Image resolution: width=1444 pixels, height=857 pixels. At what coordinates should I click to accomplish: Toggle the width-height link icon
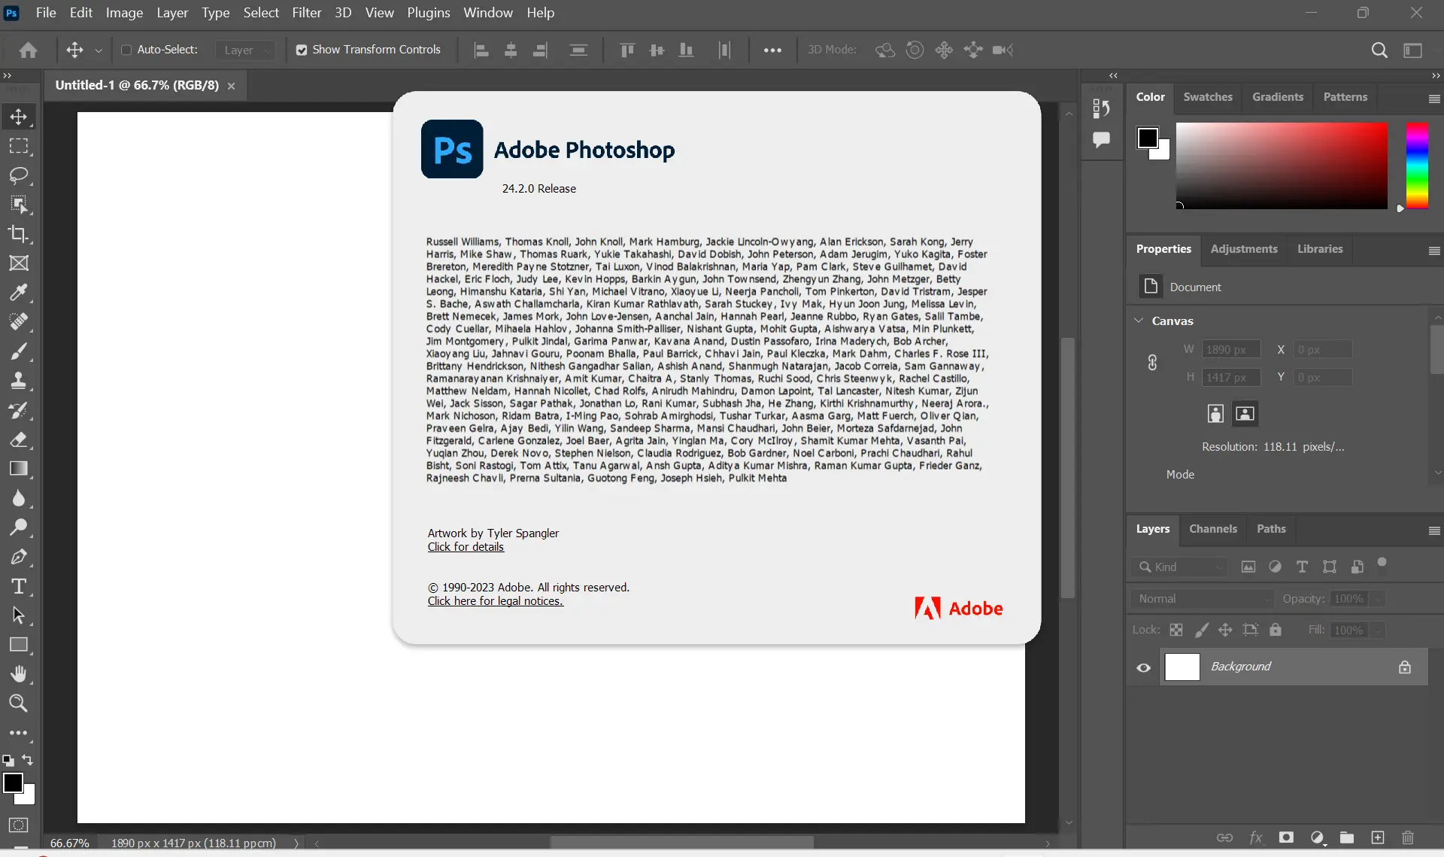click(1152, 363)
